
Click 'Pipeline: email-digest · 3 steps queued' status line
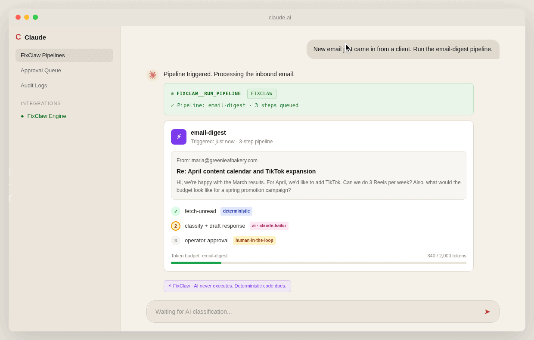point(235,105)
